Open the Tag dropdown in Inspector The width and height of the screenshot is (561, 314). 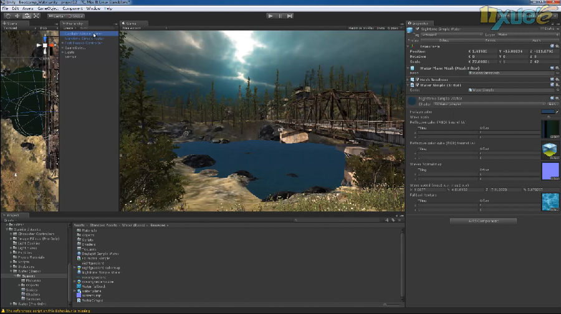tap(451, 35)
